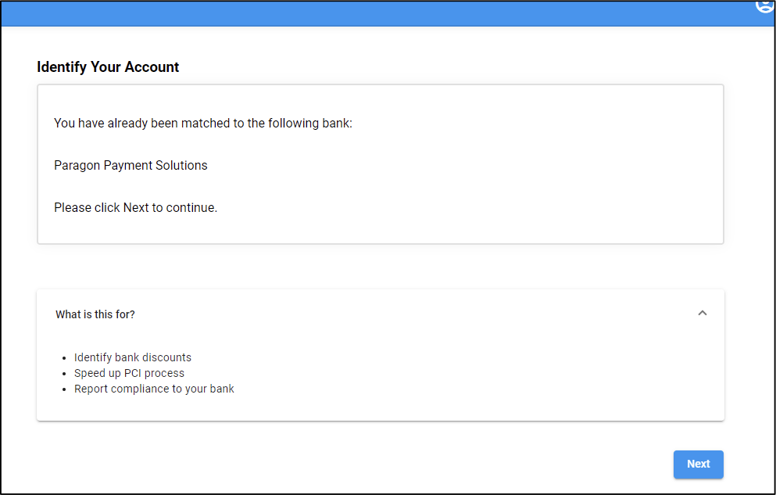The width and height of the screenshot is (776, 495).
Task: Select "Report compliance to your bank" list item
Action: click(154, 389)
